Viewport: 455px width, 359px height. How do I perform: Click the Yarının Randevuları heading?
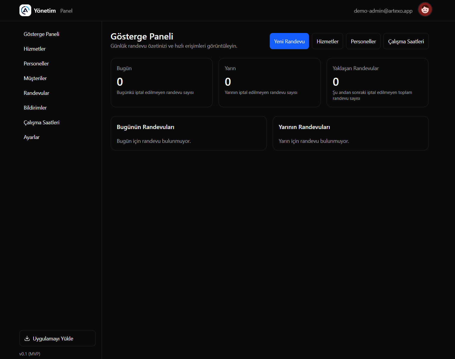click(304, 127)
